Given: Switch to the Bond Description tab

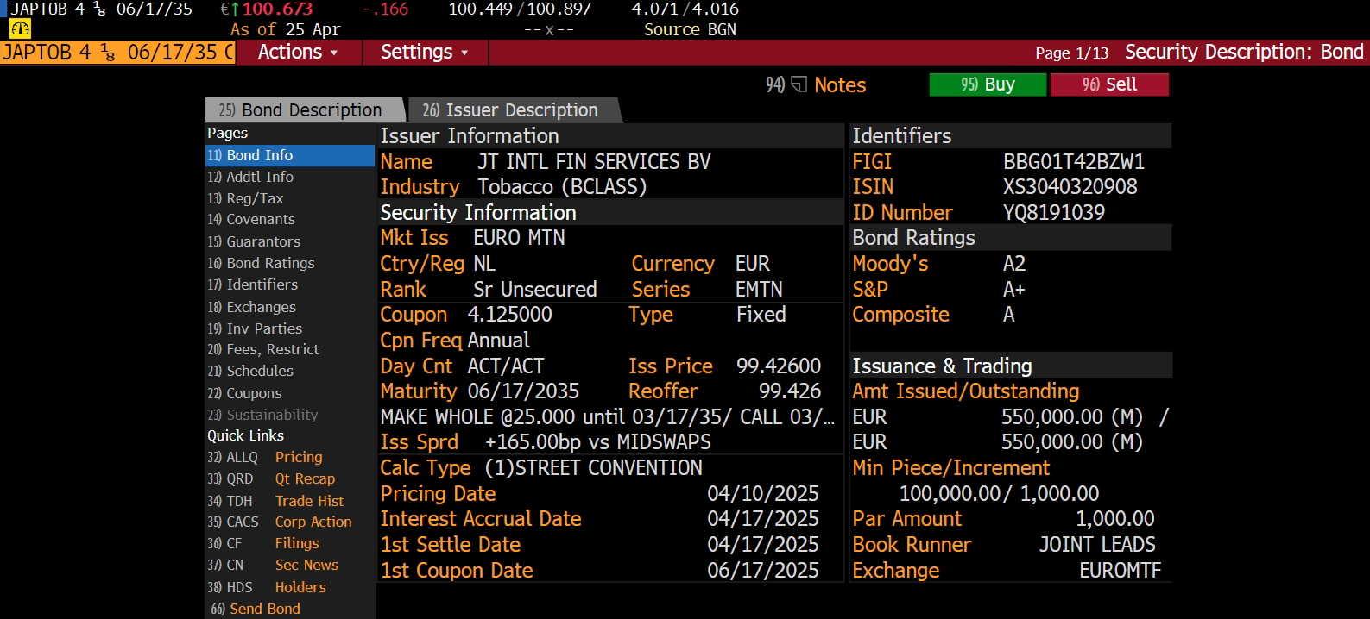Looking at the screenshot, I should 305,110.
